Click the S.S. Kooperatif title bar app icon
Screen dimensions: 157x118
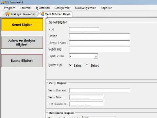point(2,2)
